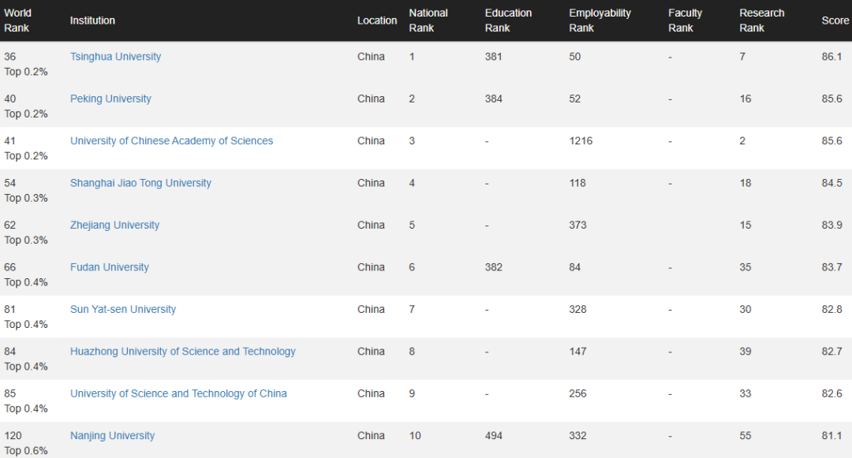
Task: Click the Research Rank column header
Action: tap(762, 20)
